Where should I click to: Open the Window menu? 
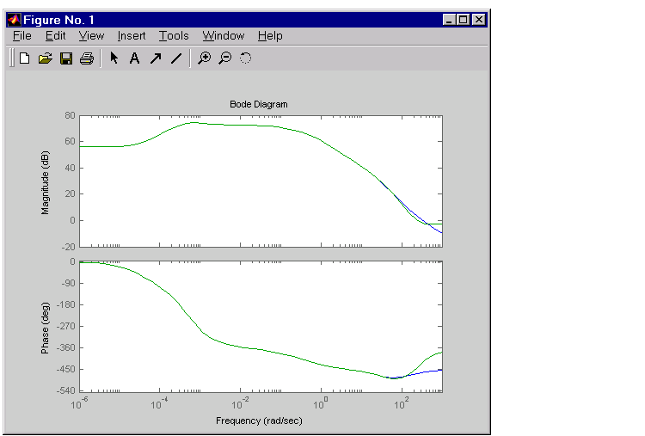224,35
